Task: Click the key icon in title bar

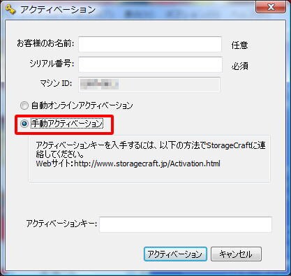Action: point(10,9)
